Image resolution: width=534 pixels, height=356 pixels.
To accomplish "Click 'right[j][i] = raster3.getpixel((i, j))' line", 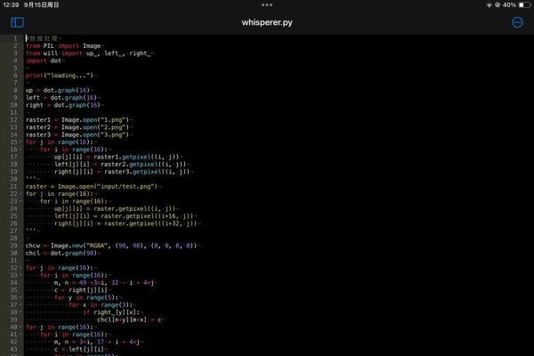I will (x=124, y=172).
